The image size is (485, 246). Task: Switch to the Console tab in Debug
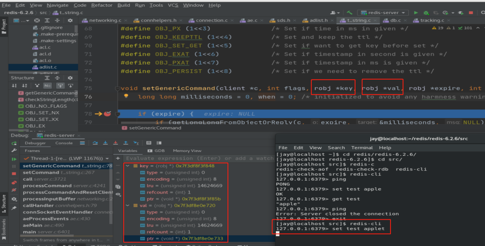click(64, 143)
